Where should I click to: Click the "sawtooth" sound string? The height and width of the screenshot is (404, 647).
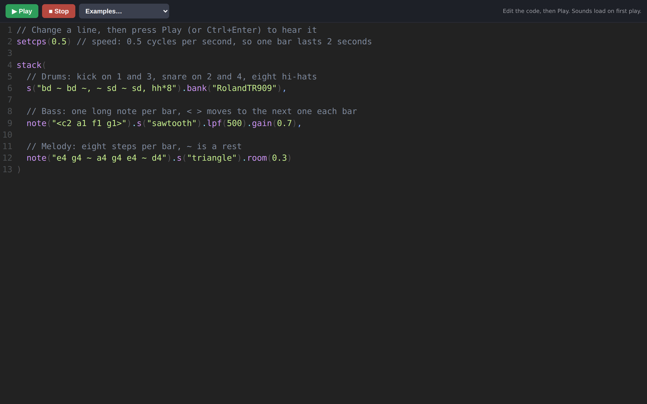pyautogui.click(x=172, y=123)
